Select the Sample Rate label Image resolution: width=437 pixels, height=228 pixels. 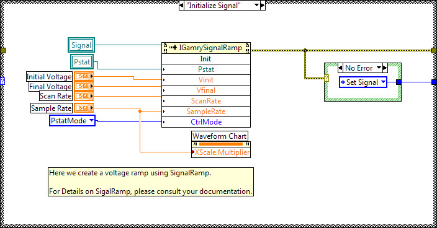(x=52, y=108)
